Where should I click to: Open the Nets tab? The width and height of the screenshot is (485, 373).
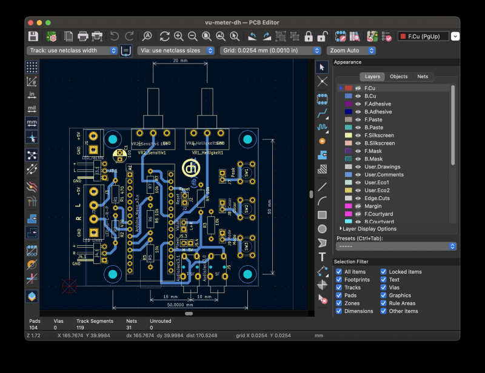pos(423,77)
